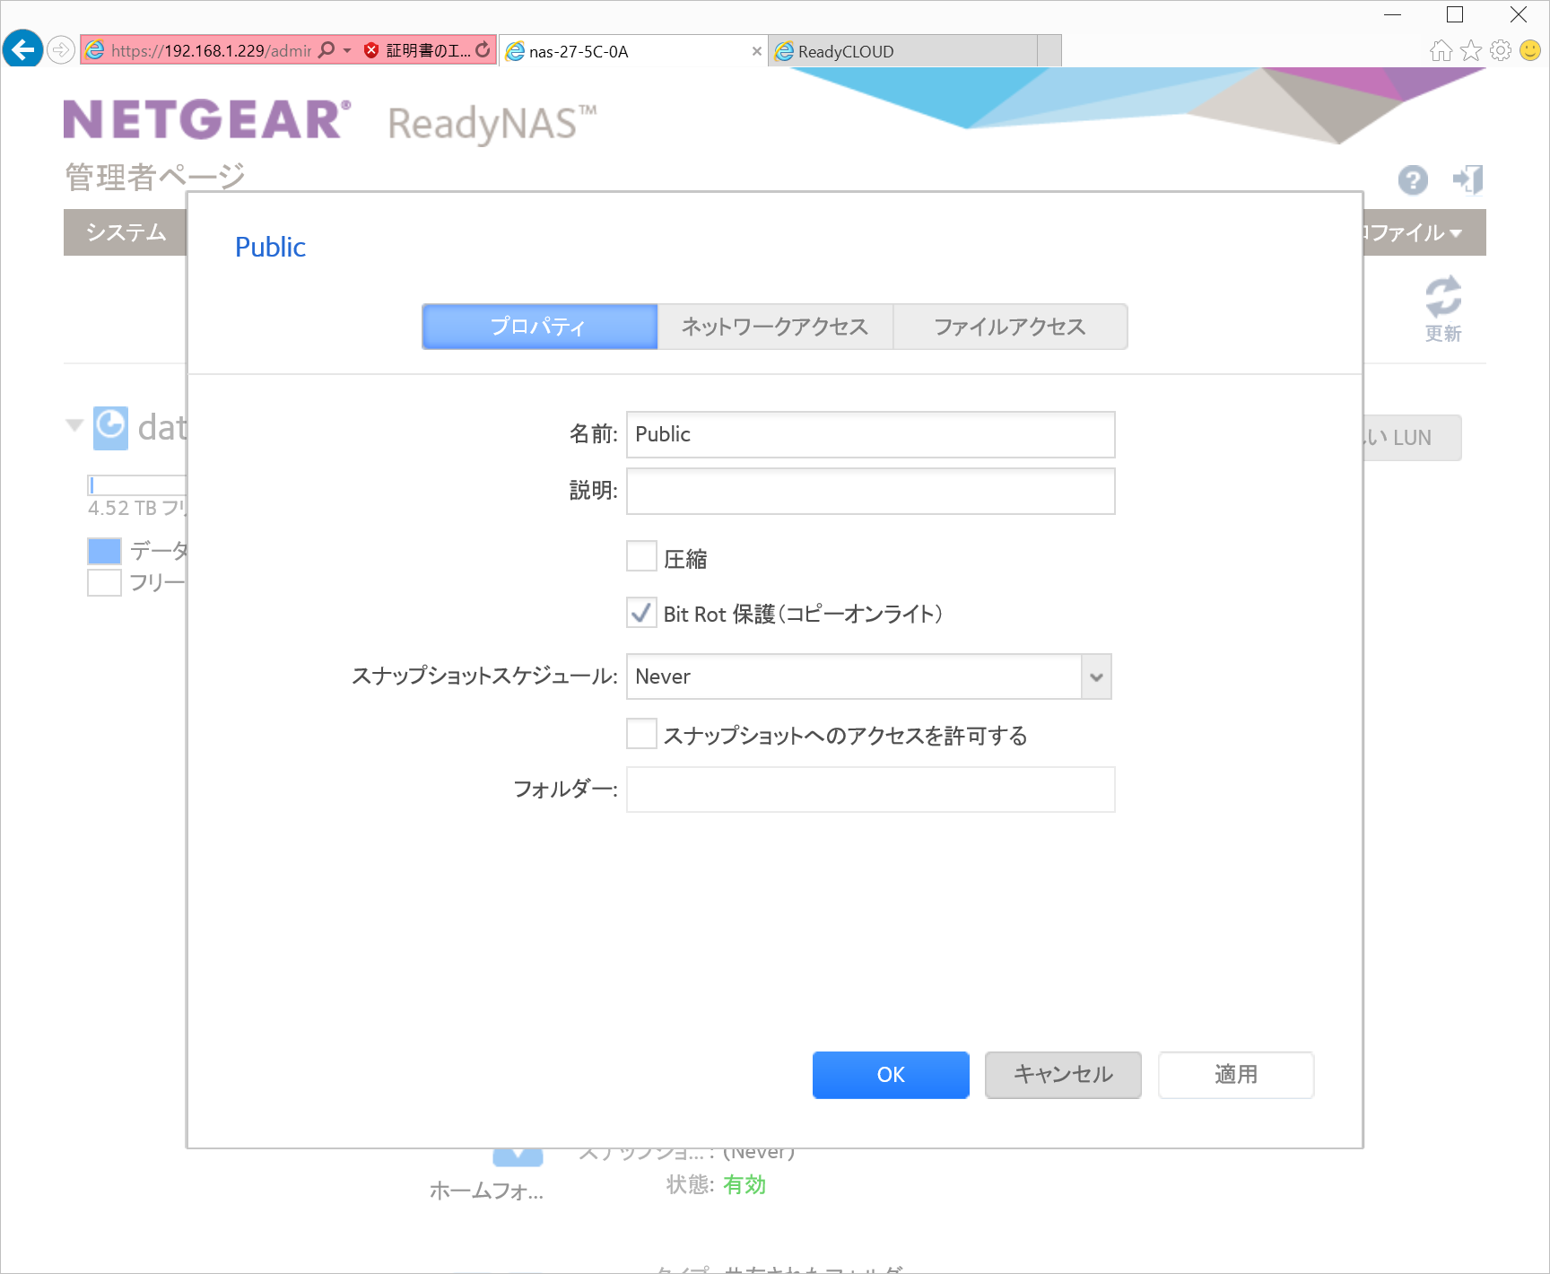Screen dimensions: 1550x1274
Task: Click the browser back arrow button
Action: point(22,49)
